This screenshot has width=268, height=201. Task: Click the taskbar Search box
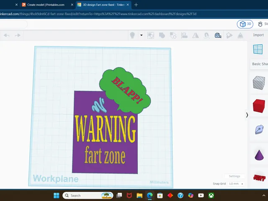click(x=88, y=196)
